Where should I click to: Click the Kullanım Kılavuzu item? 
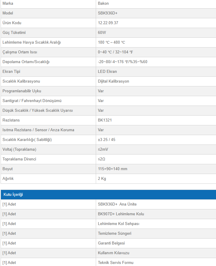(x=113, y=253)
